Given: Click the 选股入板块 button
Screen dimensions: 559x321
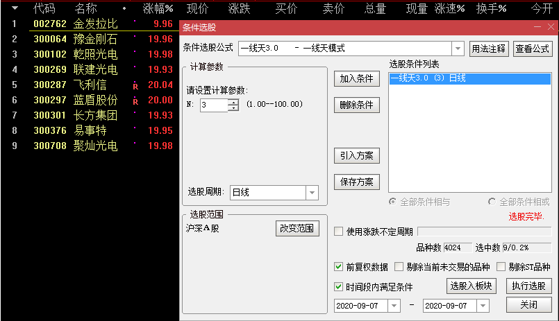Looking at the screenshot, I should tap(471, 286).
